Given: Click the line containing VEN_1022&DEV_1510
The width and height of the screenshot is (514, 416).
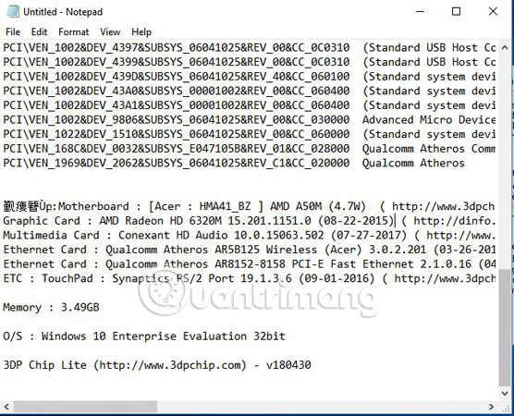Looking at the screenshot, I should (x=249, y=134).
